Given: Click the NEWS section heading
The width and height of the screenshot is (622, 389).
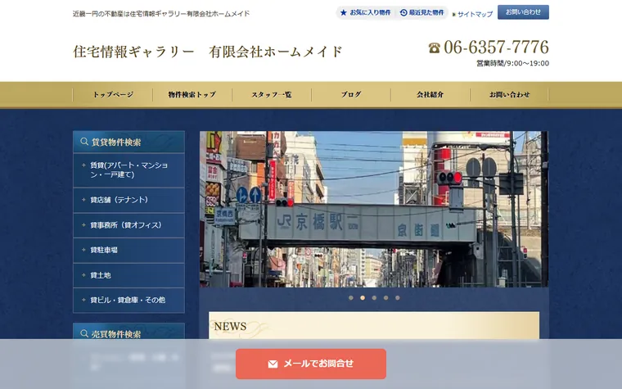Looking at the screenshot, I should click(x=231, y=326).
